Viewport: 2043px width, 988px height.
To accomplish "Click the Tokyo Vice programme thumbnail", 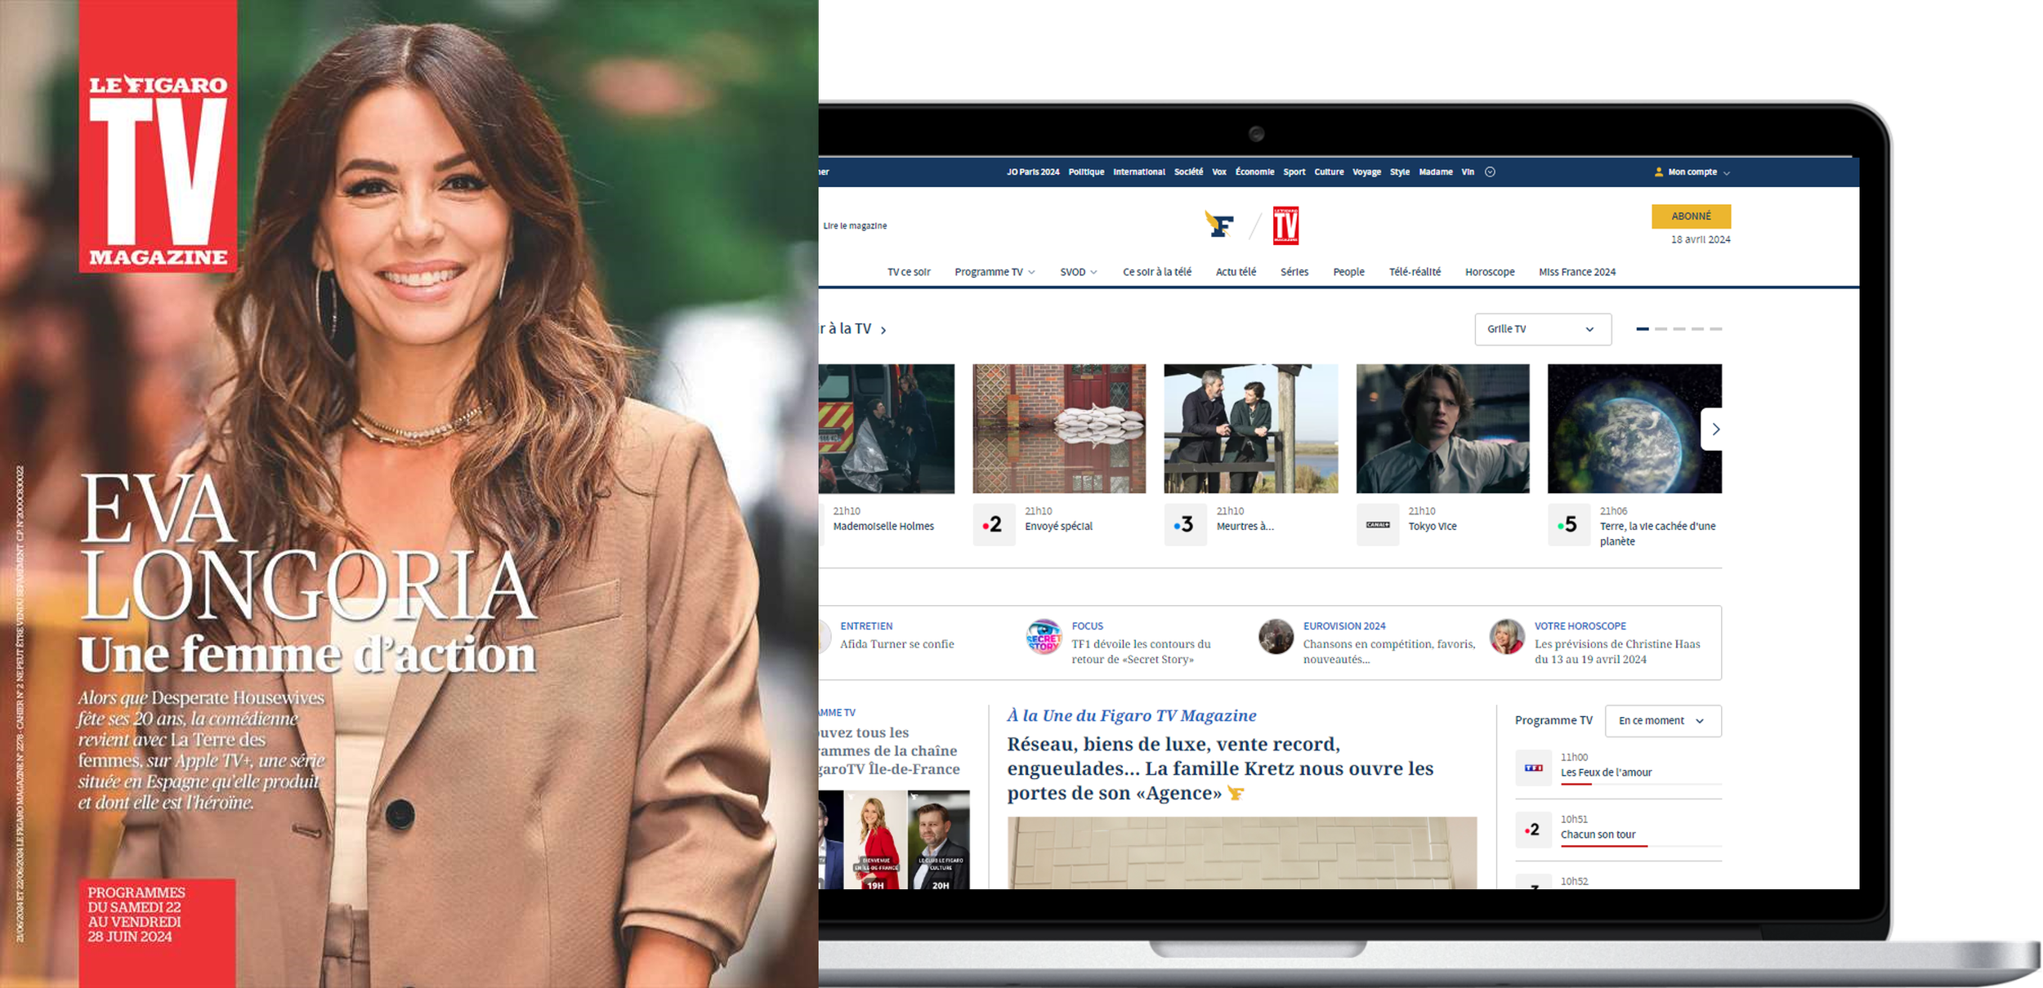I will [x=1442, y=429].
